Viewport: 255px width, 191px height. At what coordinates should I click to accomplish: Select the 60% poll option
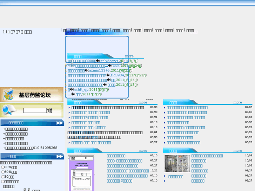(x=2, y=172)
